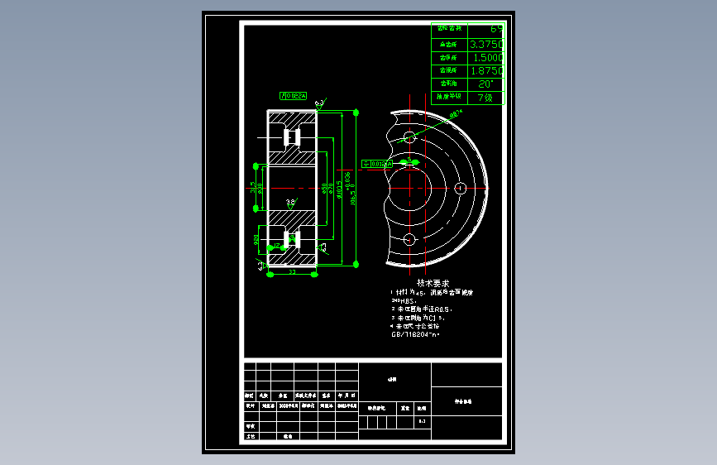717x465 pixels.
Task: Click the ø30 bore dimension
Action: 260,188
